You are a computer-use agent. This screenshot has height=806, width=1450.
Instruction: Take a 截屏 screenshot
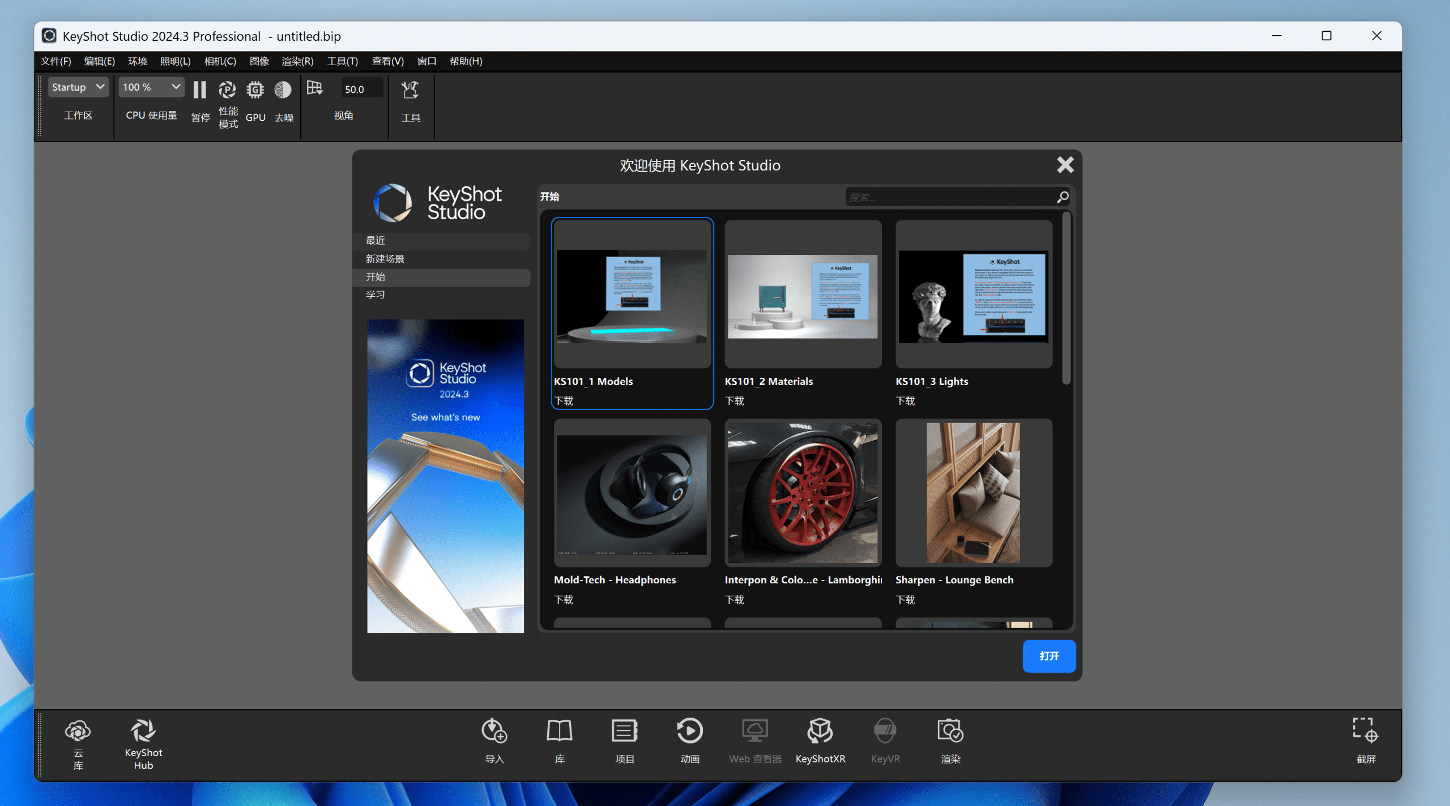1366,730
